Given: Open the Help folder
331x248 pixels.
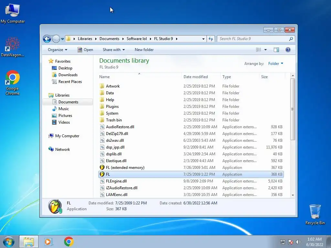Looking at the screenshot, I should coord(110,99).
